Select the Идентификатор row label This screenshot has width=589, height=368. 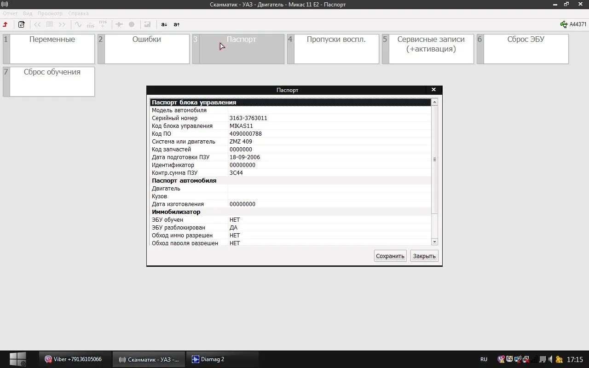[x=173, y=165]
